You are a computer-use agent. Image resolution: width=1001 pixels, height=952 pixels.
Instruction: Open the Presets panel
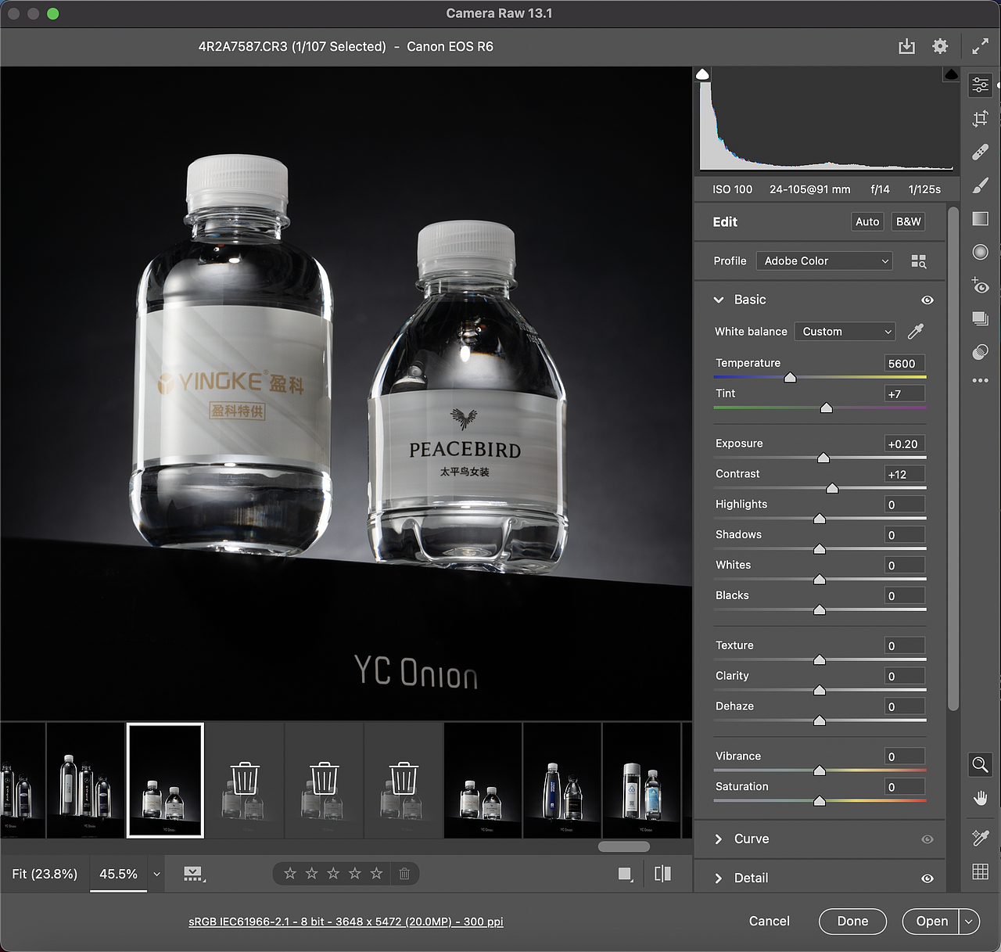click(x=980, y=352)
